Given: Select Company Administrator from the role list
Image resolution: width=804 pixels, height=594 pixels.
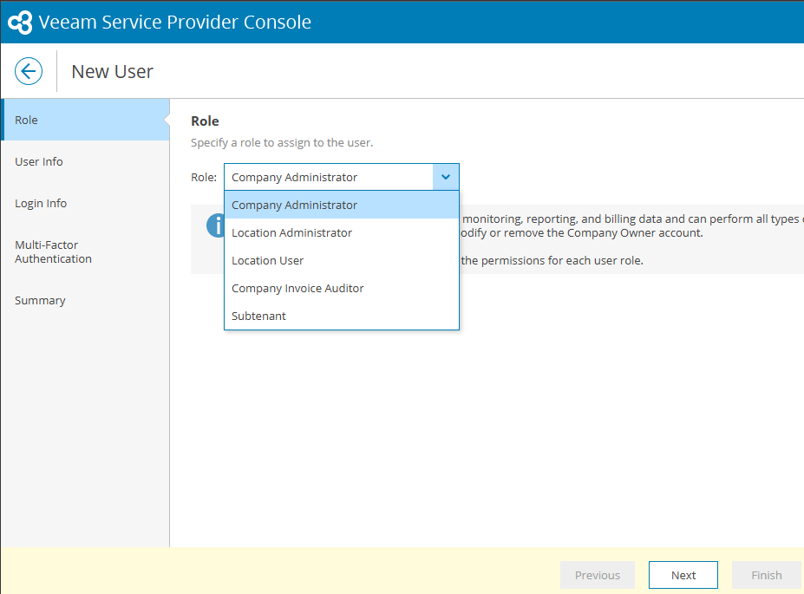Looking at the screenshot, I should pos(342,205).
